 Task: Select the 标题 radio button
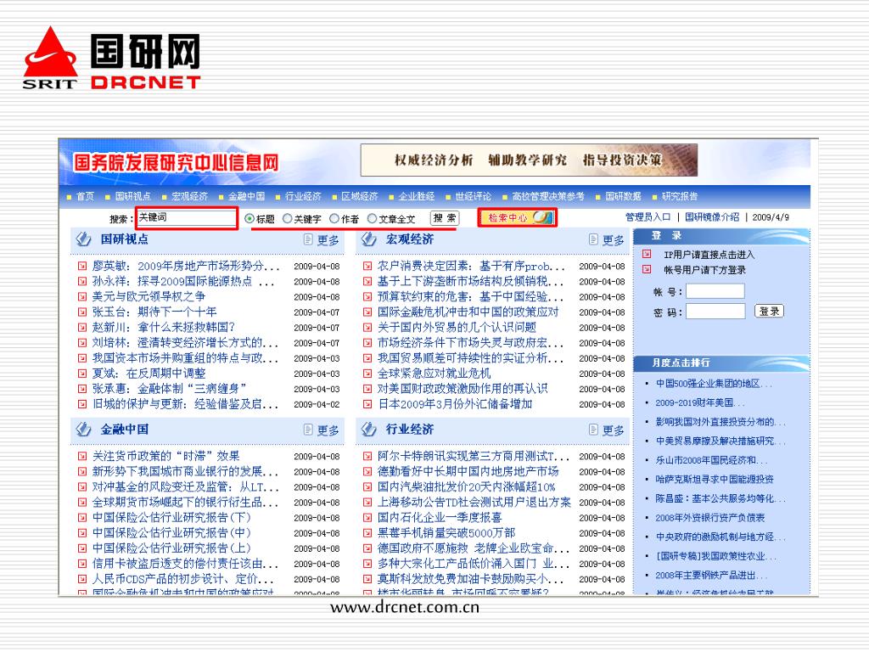pyautogui.click(x=249, y=218)
